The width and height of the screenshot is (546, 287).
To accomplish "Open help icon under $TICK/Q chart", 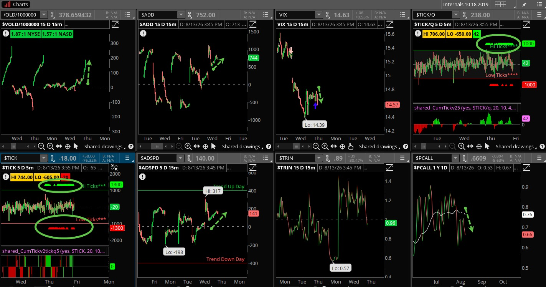I will [x=542, y=146].
